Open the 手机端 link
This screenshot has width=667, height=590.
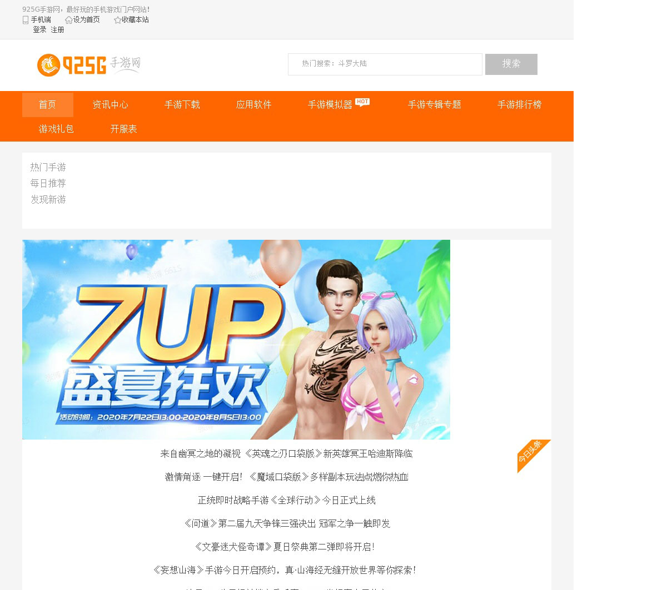coord(41,20)
